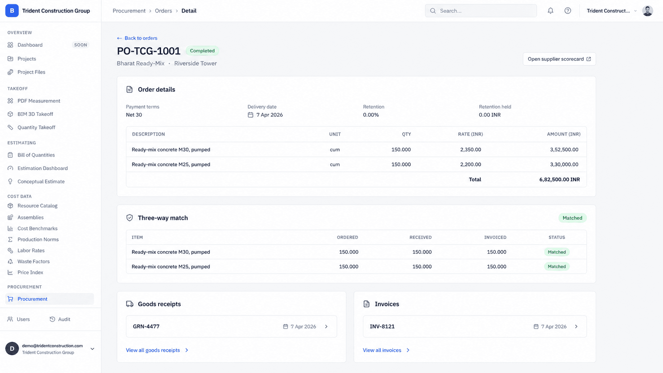
Task: Click the Assemblies icon
Action: click(10, 217)
